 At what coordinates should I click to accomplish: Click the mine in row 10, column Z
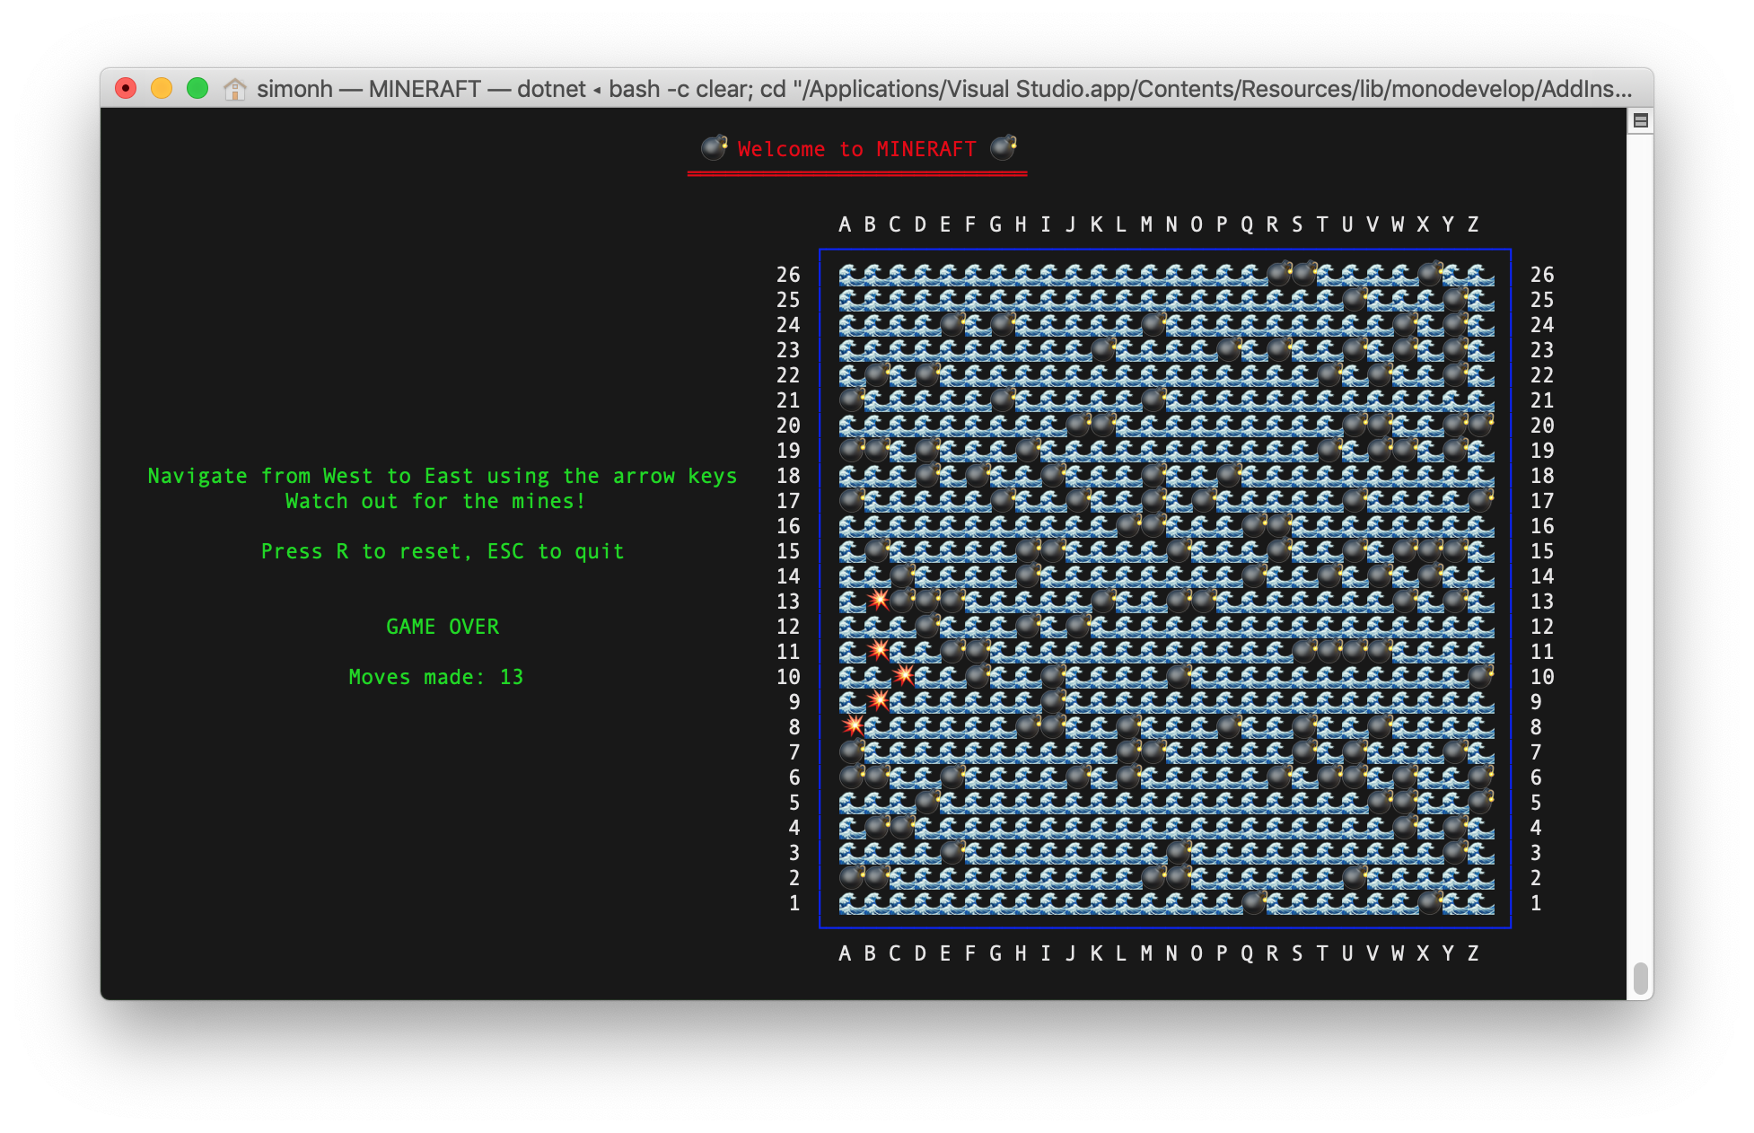[x=1480, y=675]
